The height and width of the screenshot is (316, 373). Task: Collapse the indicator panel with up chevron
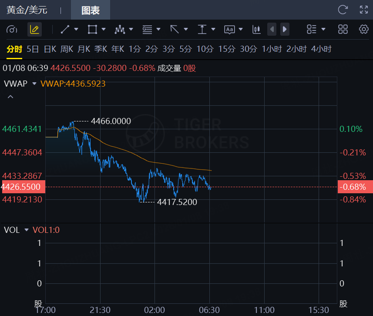point(10,97)
